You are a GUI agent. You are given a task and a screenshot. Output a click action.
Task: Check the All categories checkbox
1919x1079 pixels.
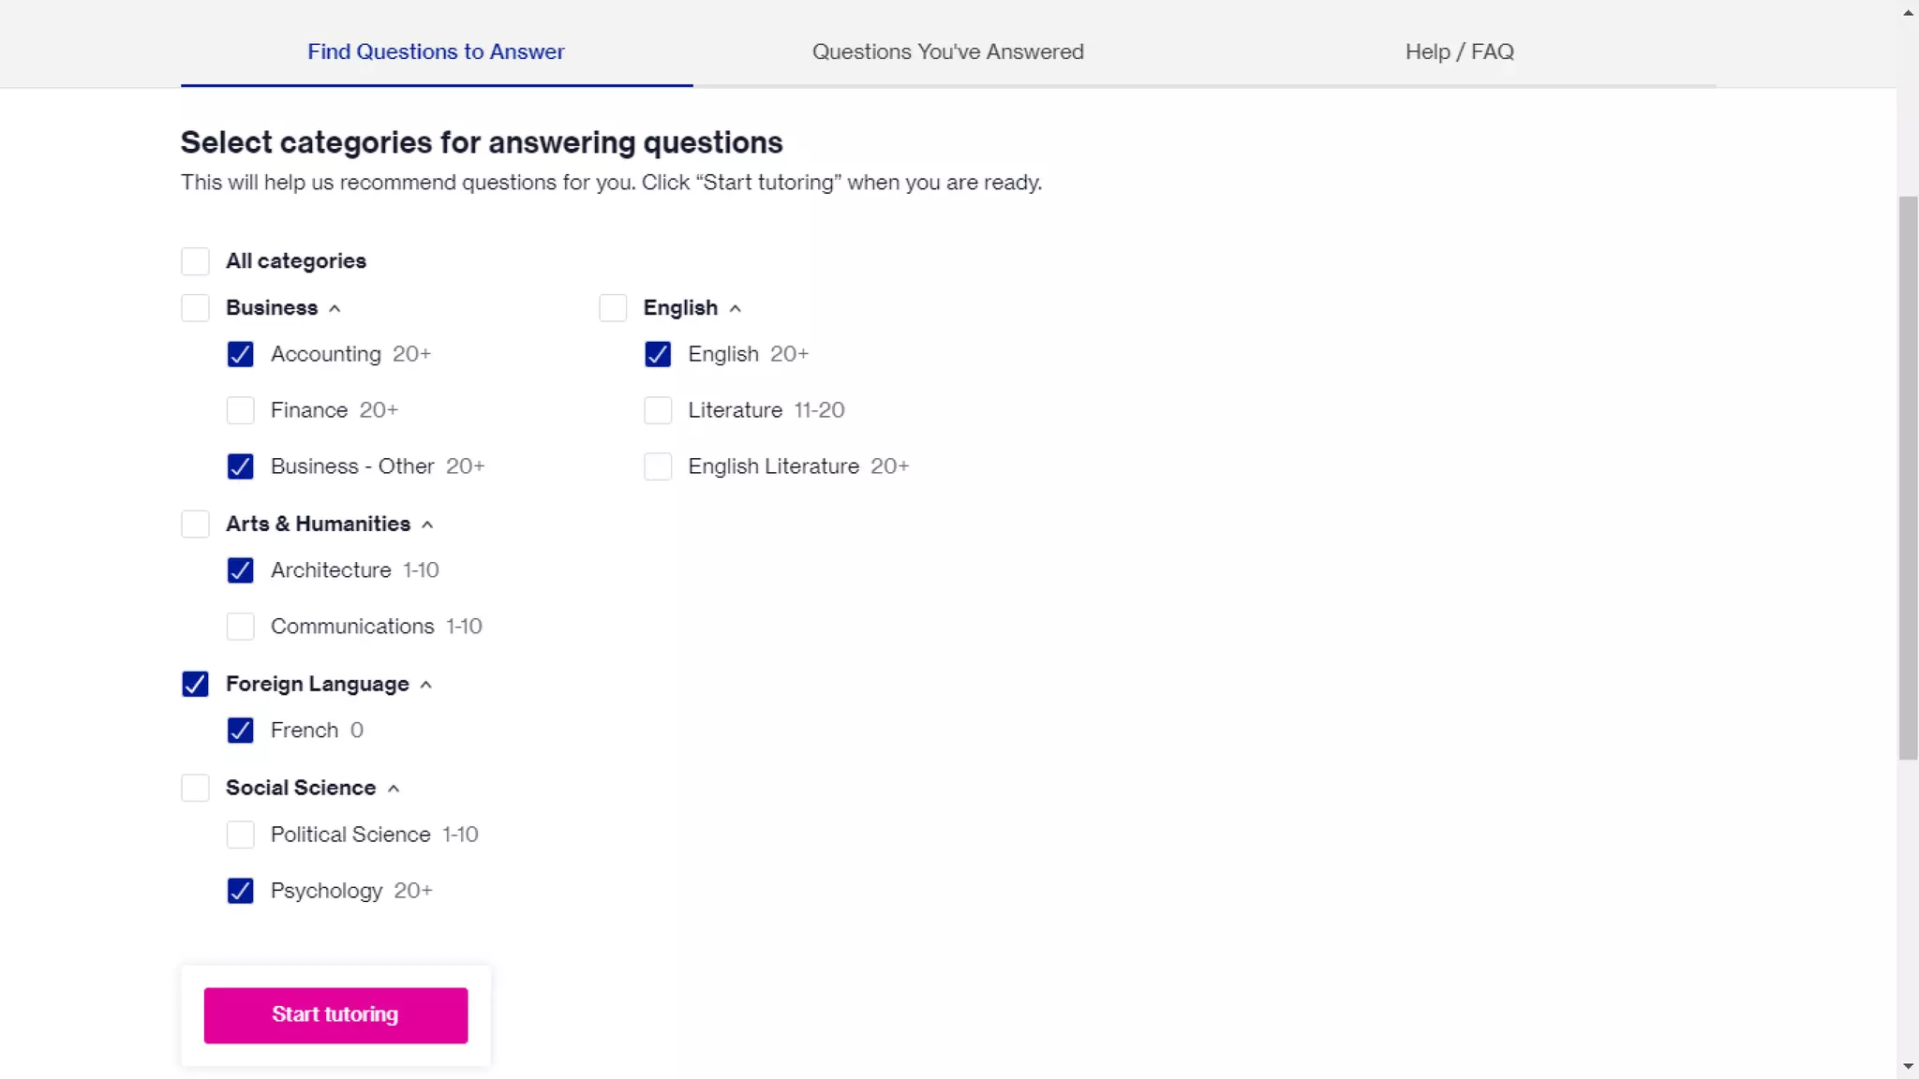pos(195,261)
